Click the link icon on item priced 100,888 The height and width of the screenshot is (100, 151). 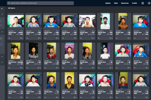(9, 68)
